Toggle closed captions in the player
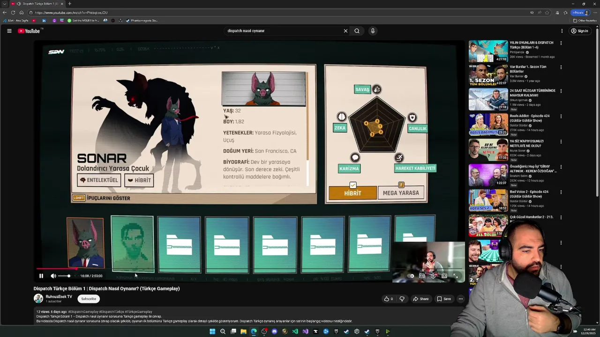The height and width of the screenshot is (337, 600). pyautogui.click(x=422, y=276)
